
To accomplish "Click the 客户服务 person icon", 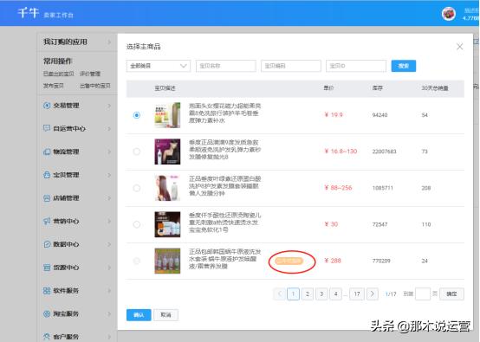I will [x=47, y=337].
